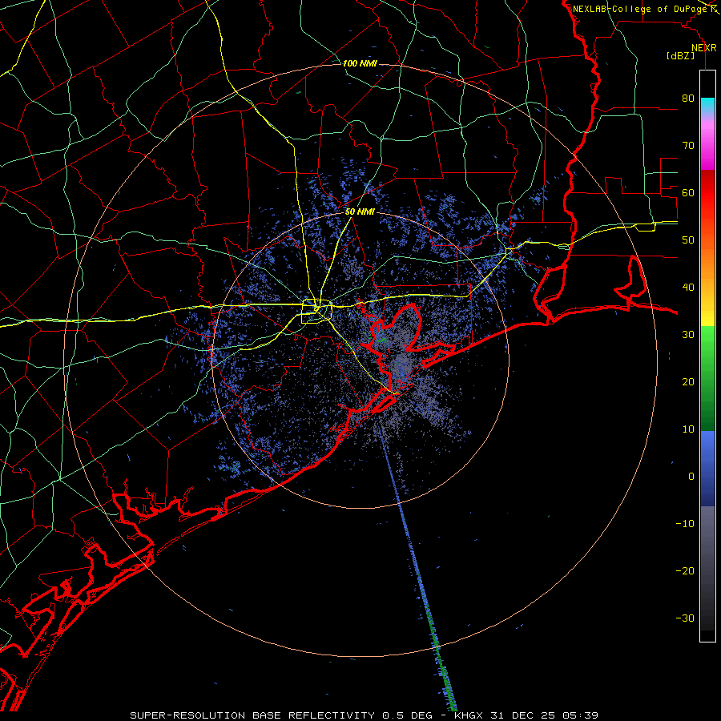
Task: Click the 31 DEC 25 date in the caption
Action: (525, 715)
